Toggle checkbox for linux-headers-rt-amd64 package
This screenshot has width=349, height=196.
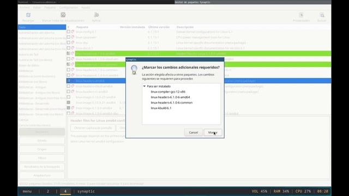coord(69,91)
